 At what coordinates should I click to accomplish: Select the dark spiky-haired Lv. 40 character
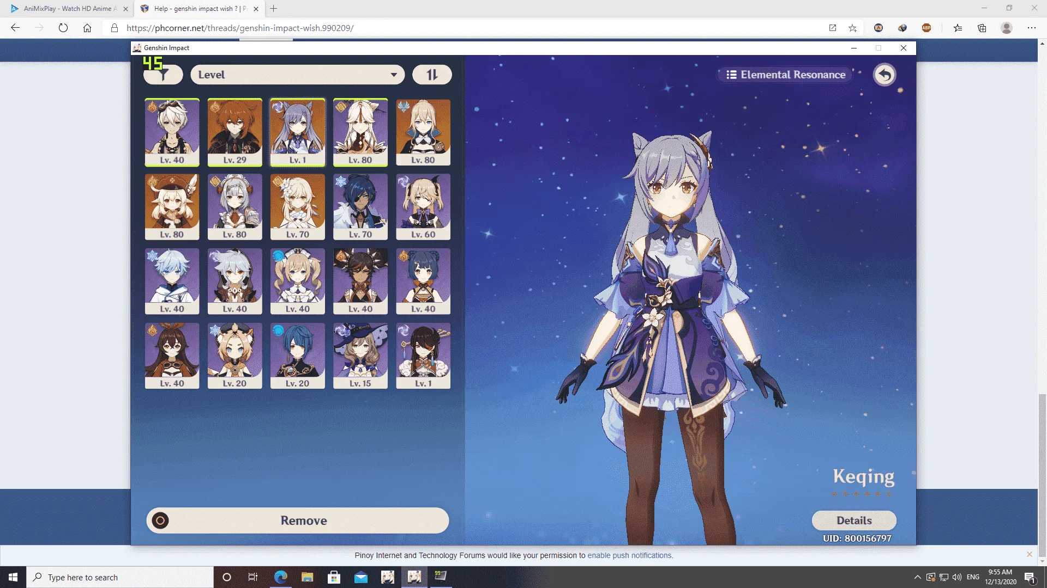(x=360, y=281)
